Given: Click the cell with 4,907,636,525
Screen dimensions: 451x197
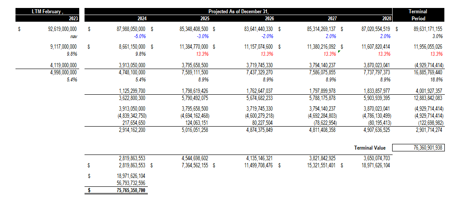Looking at the screenshot, I should point(377,130).
